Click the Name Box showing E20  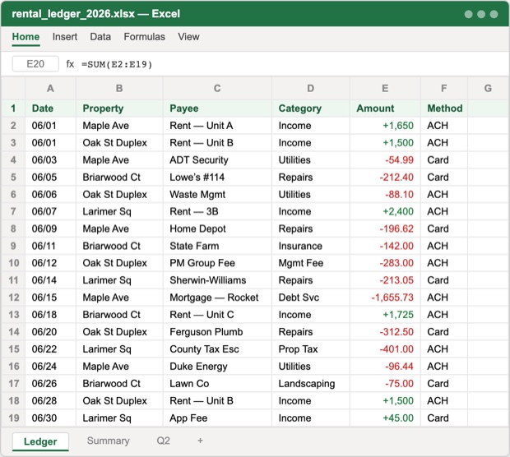pos(35,64)
